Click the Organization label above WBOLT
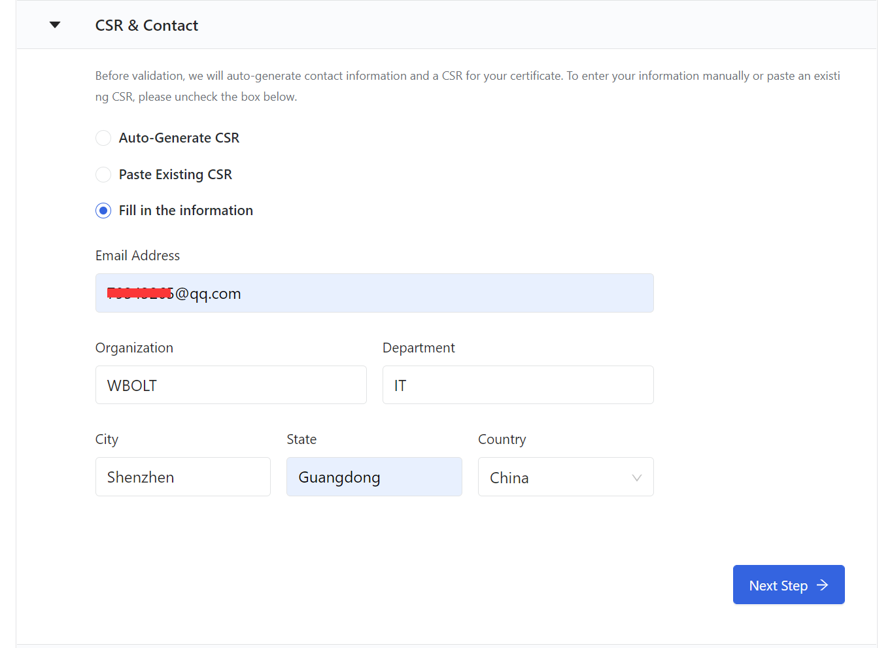892x648 pixels. pyautogui.click(x=134, y=348)
